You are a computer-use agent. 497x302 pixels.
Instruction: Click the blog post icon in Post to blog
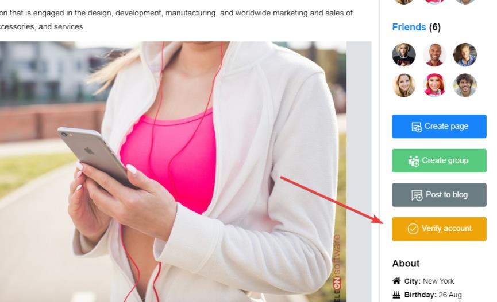[x=417, y=195]
